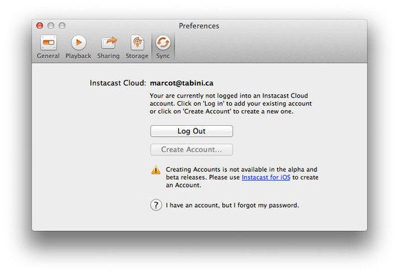Viewport: 399px width, 275px height.
Task: Click the Create Account... button
Action: [x=191, y=150]
